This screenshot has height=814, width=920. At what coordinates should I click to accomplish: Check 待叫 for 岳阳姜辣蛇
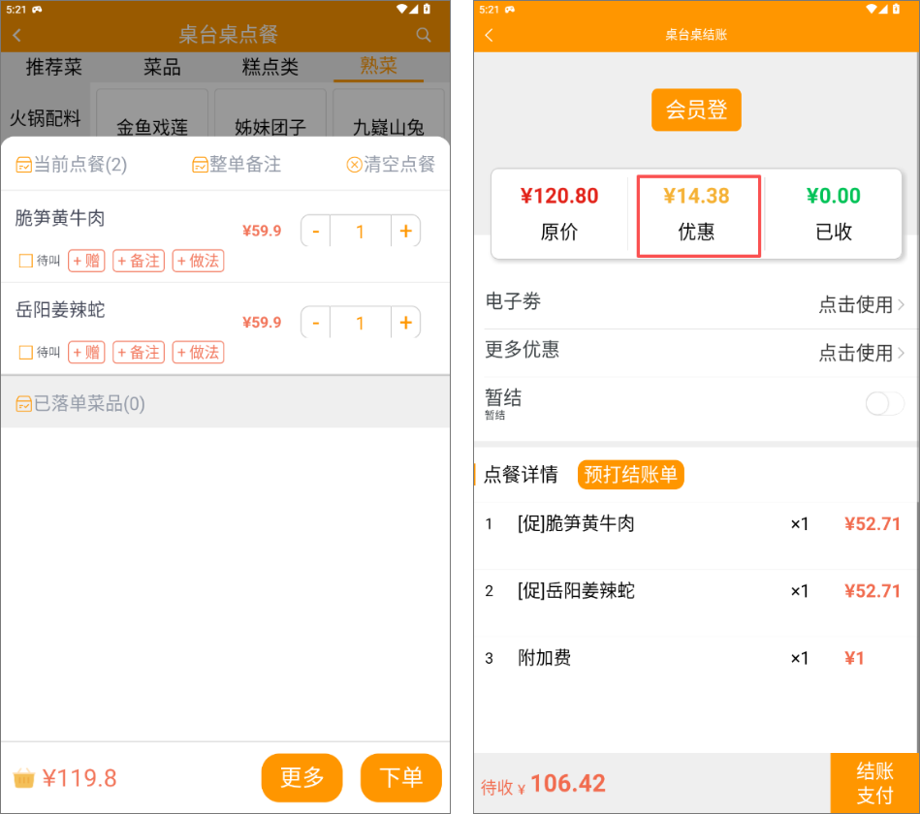point(26,352)
